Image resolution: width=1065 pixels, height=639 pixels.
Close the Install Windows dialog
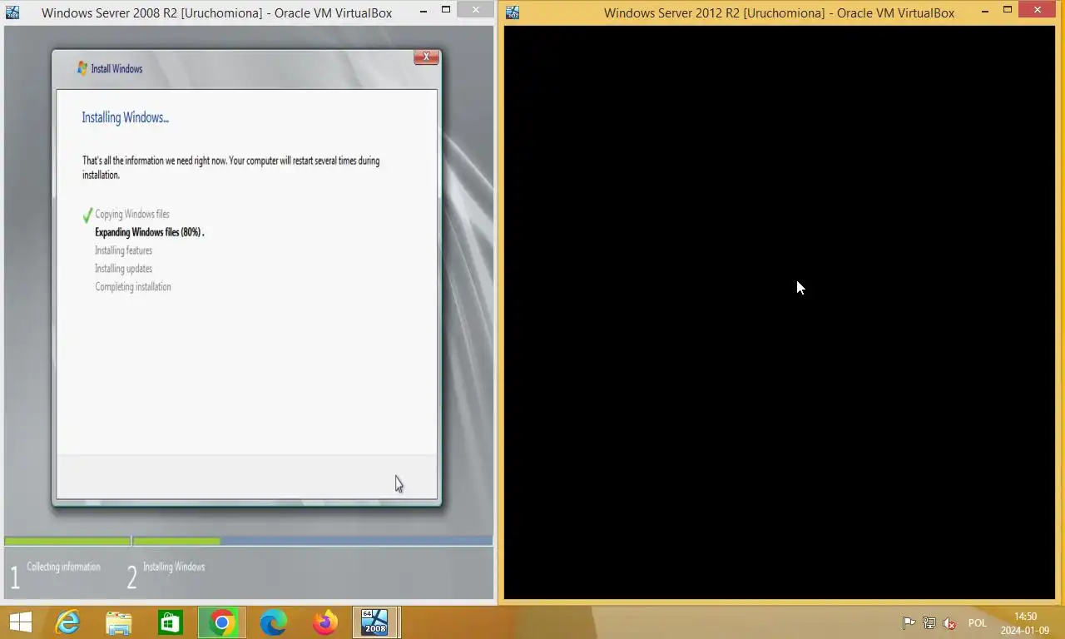[426, 57]
